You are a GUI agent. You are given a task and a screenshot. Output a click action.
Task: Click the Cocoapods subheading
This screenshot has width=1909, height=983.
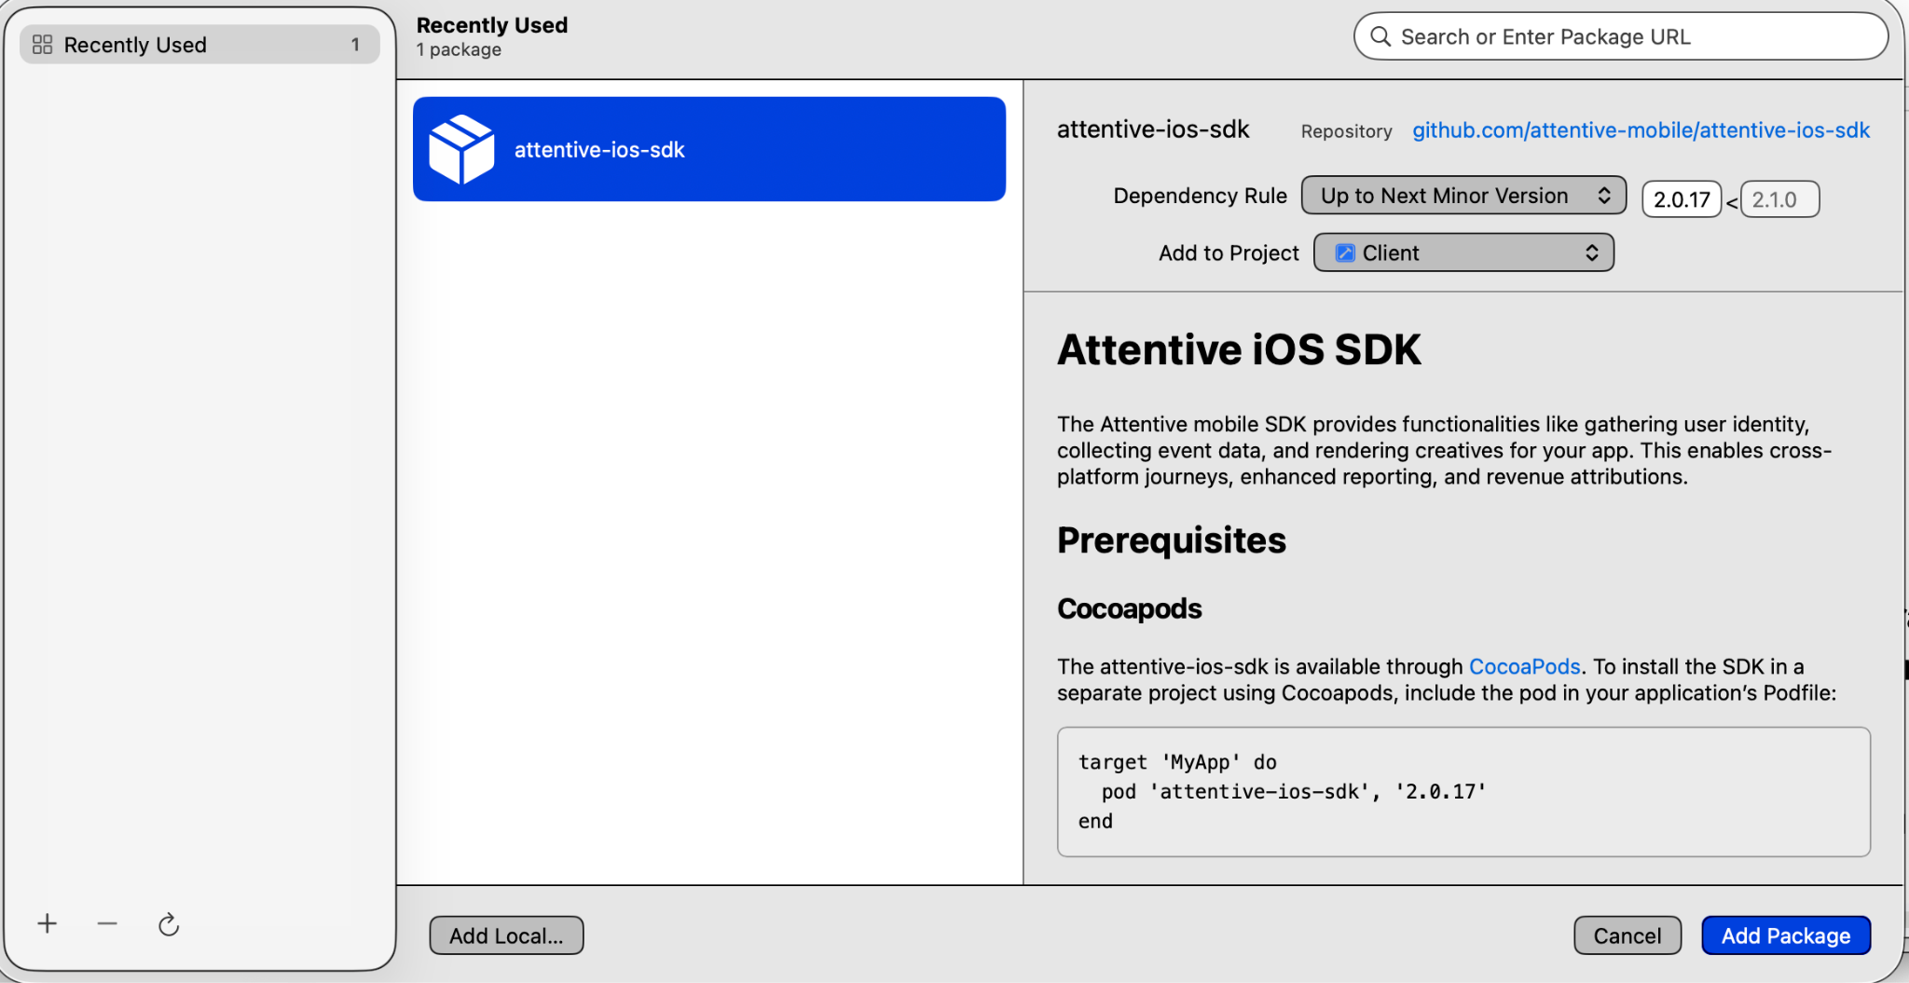[x=1130, y=608]
